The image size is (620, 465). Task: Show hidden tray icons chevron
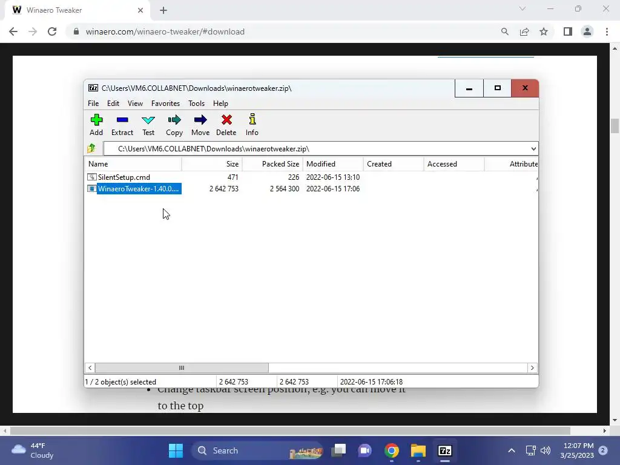511,450
